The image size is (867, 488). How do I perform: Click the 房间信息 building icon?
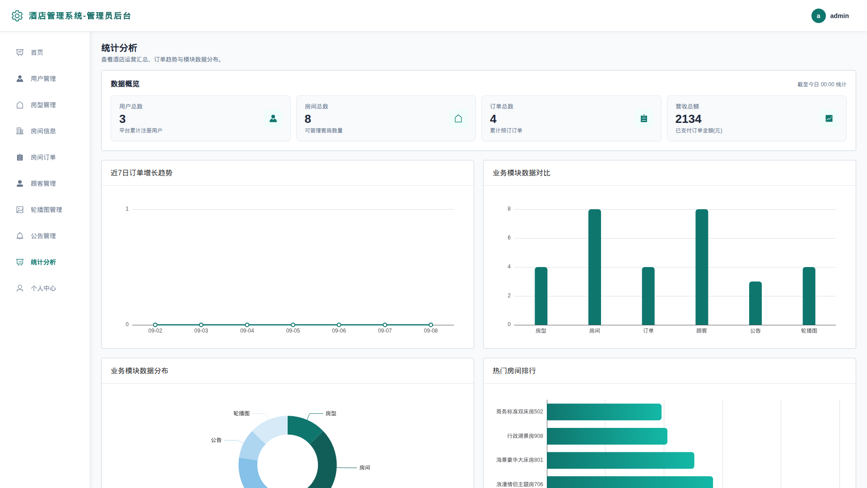coord(20,131)
